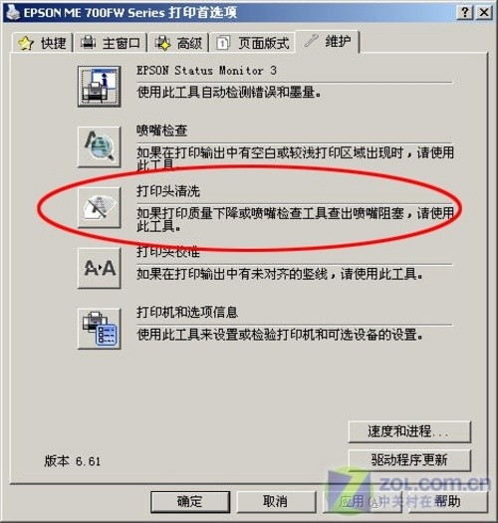Click the 喷嘴检查 nozzle check icon
The height and width of the screenshot is (523, 498).
[99, 146]
